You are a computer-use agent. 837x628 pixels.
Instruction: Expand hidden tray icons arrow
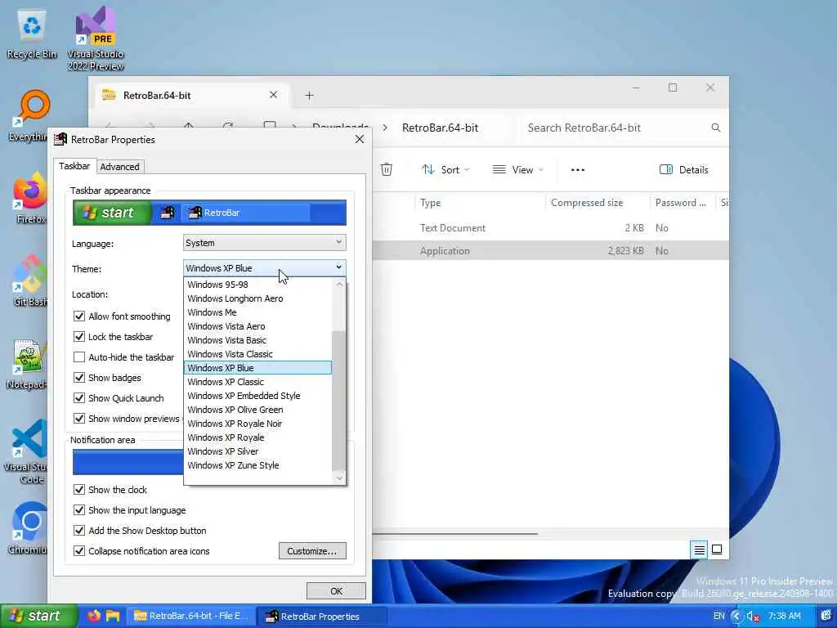pos(736,617)
